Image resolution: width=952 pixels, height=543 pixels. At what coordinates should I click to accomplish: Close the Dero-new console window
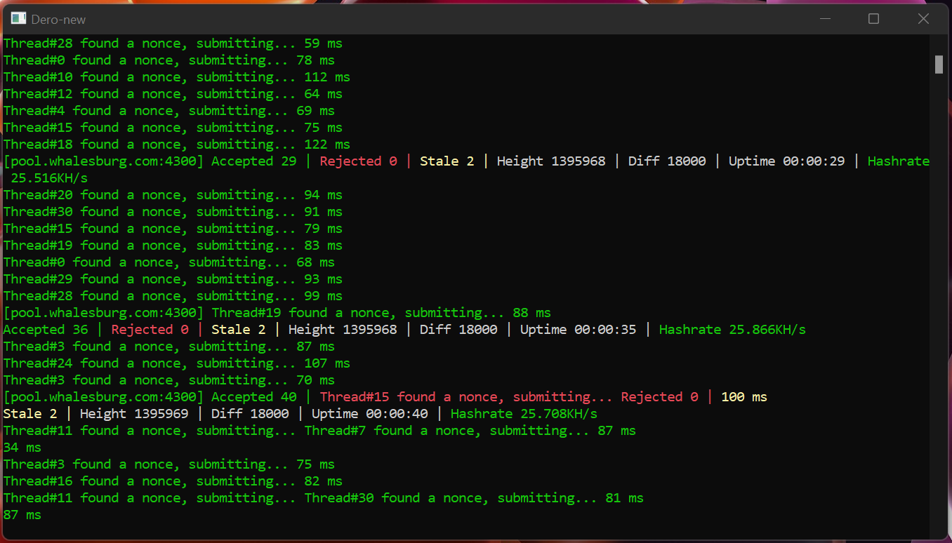tap(924, 19)
